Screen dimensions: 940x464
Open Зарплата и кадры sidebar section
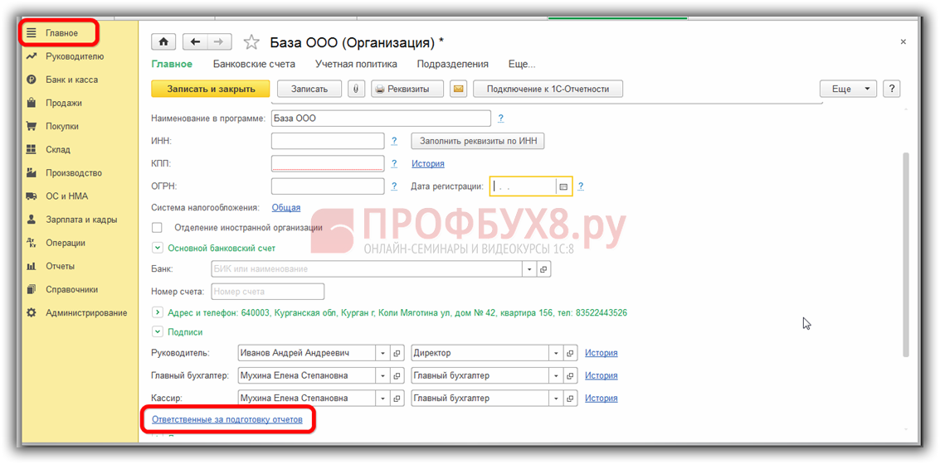[81, 220]
